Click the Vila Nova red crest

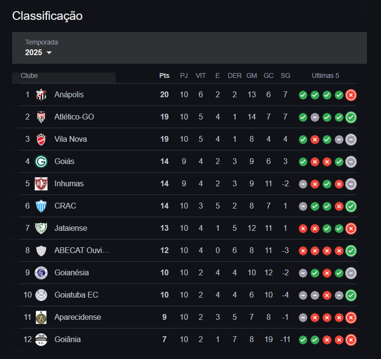pos(41,139)
